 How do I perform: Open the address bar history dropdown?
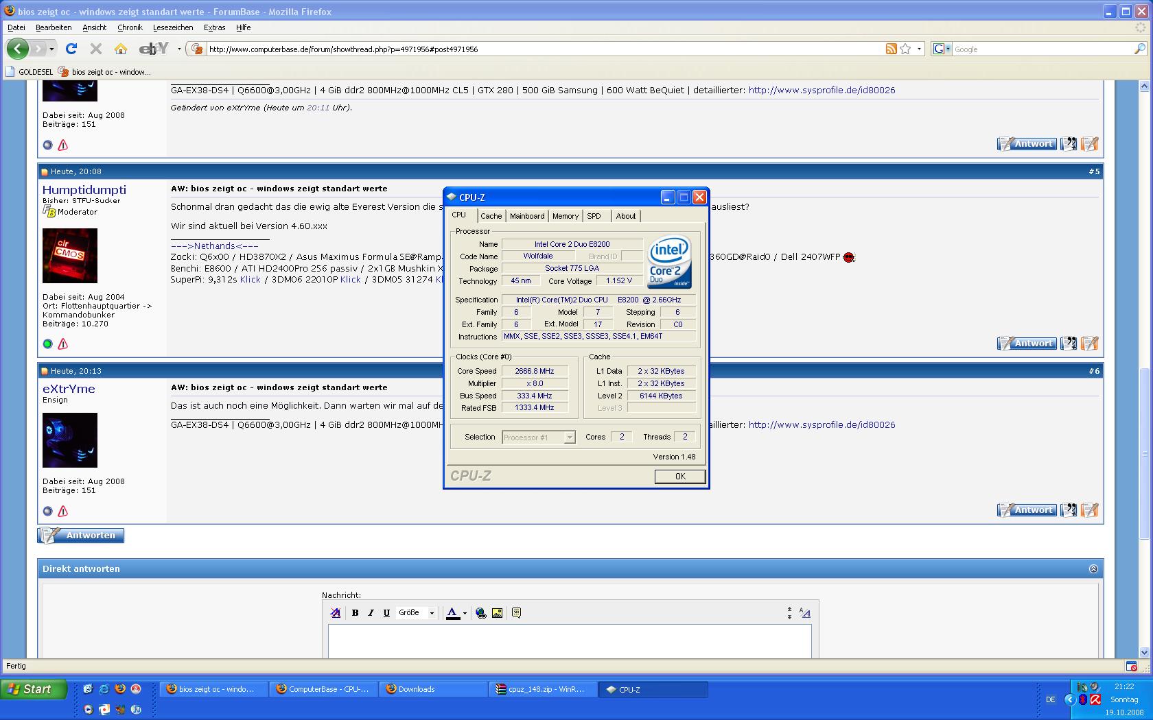coord(919,49)
